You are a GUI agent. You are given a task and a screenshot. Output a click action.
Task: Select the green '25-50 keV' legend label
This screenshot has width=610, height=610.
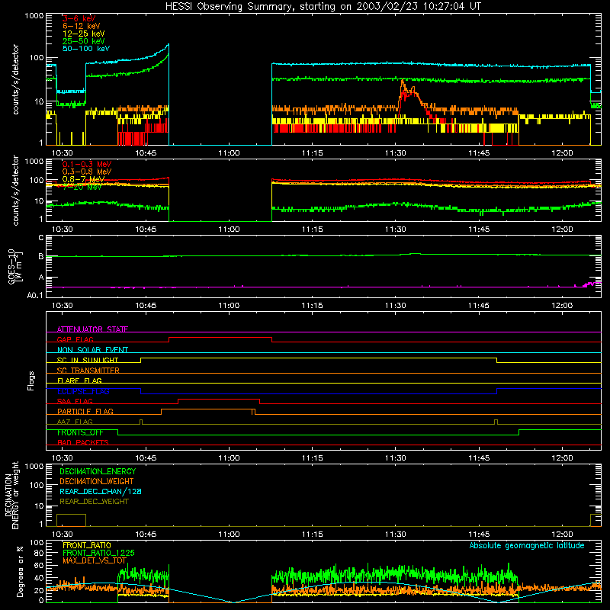coord(83,41)
